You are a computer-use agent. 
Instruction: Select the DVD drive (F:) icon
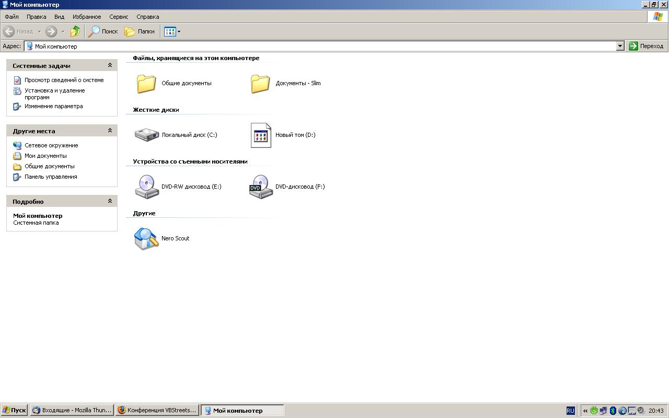coord(261,187)
